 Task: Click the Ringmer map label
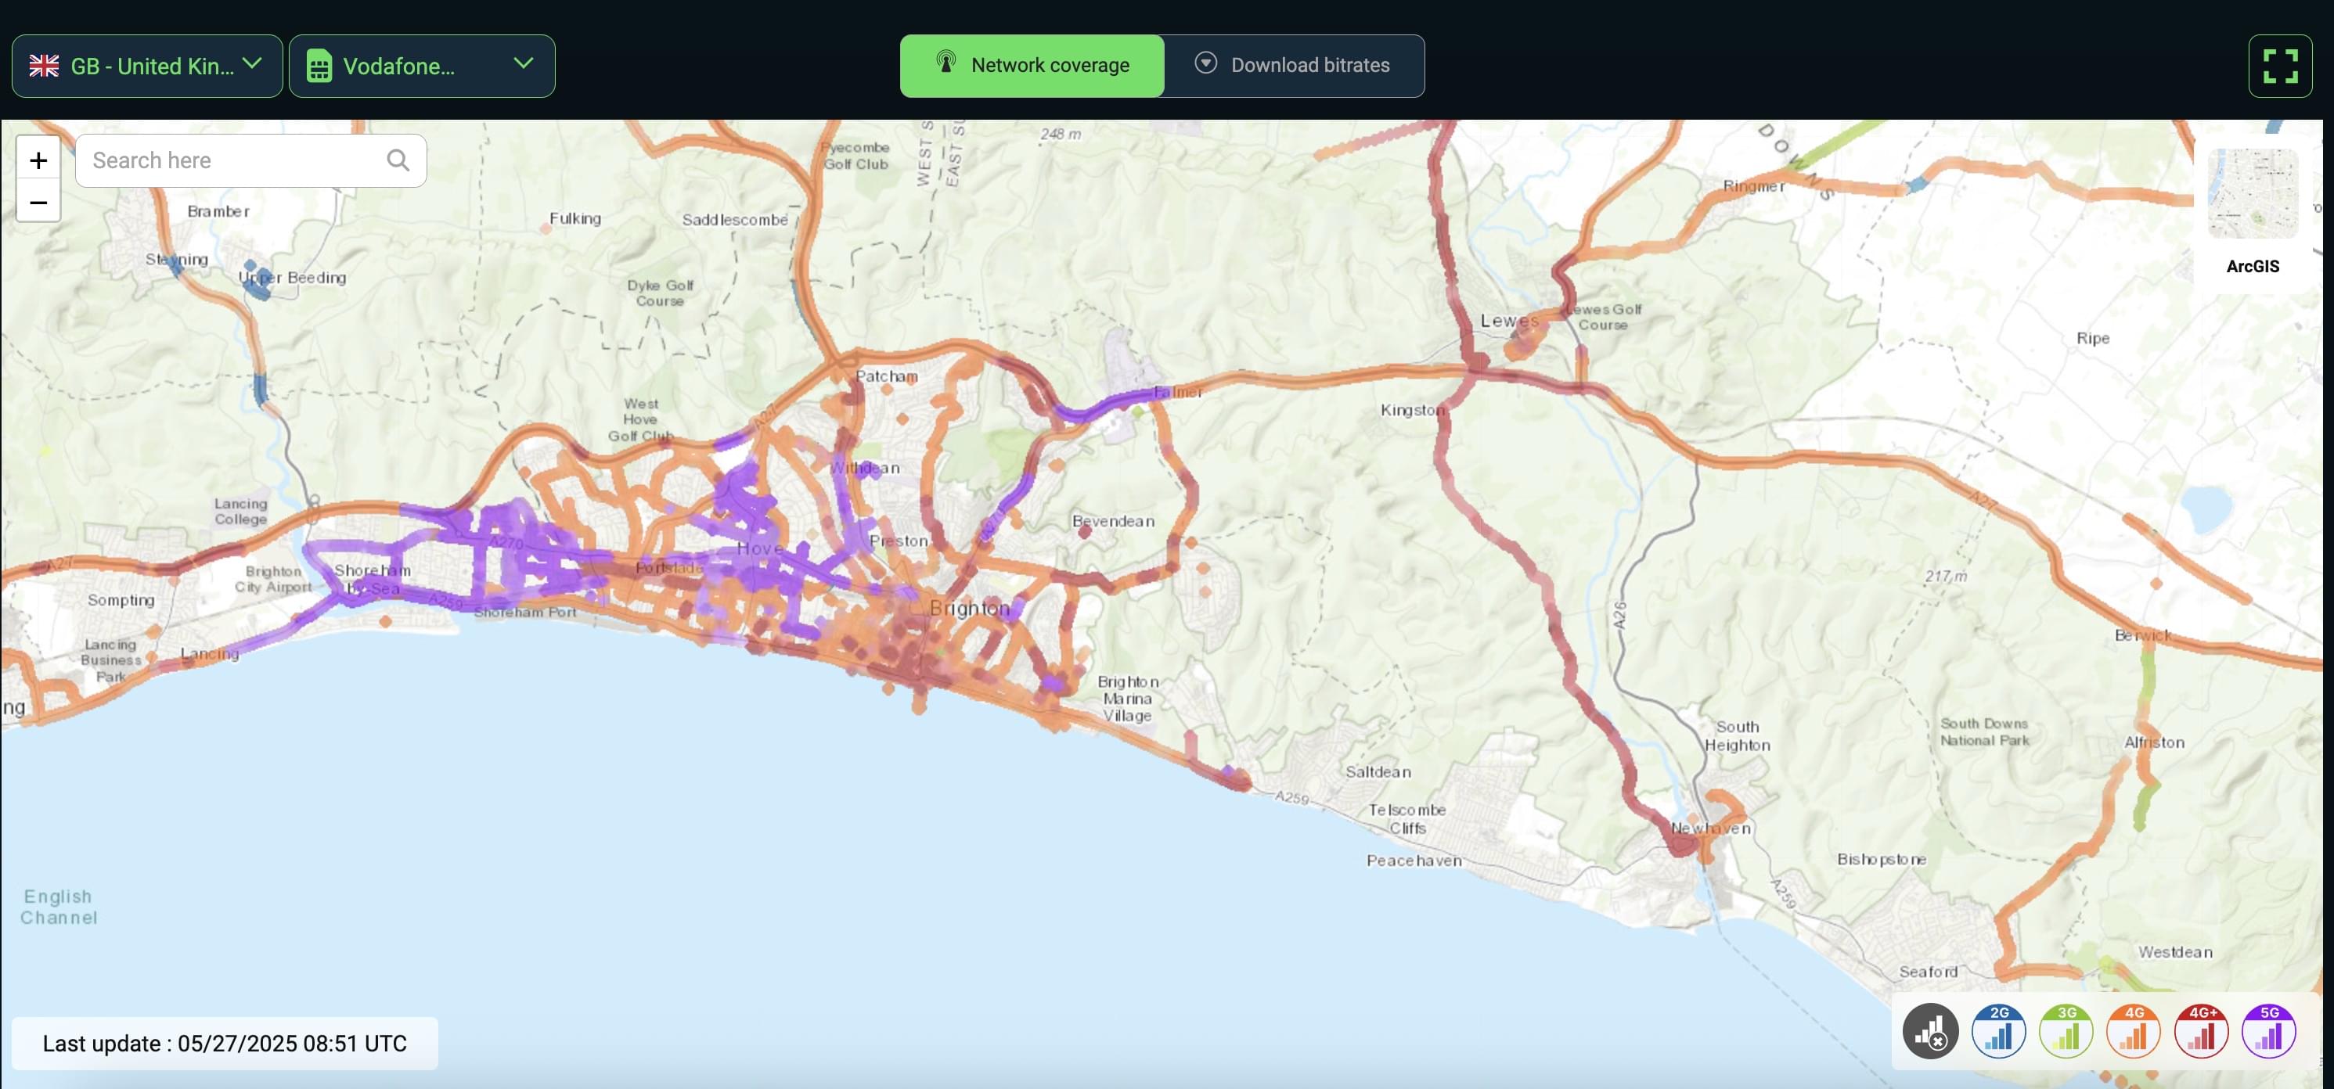point(1753,187)
